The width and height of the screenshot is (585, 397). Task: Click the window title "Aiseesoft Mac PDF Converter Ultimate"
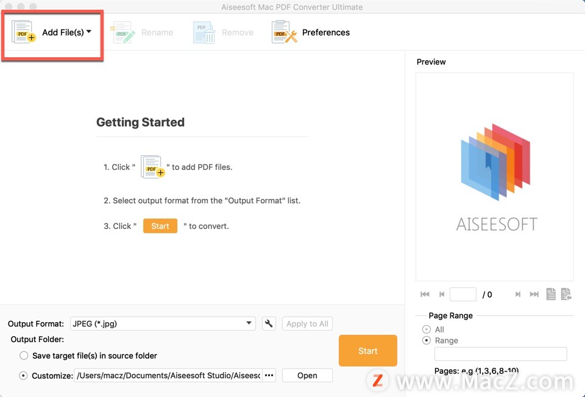click(292, 7)
